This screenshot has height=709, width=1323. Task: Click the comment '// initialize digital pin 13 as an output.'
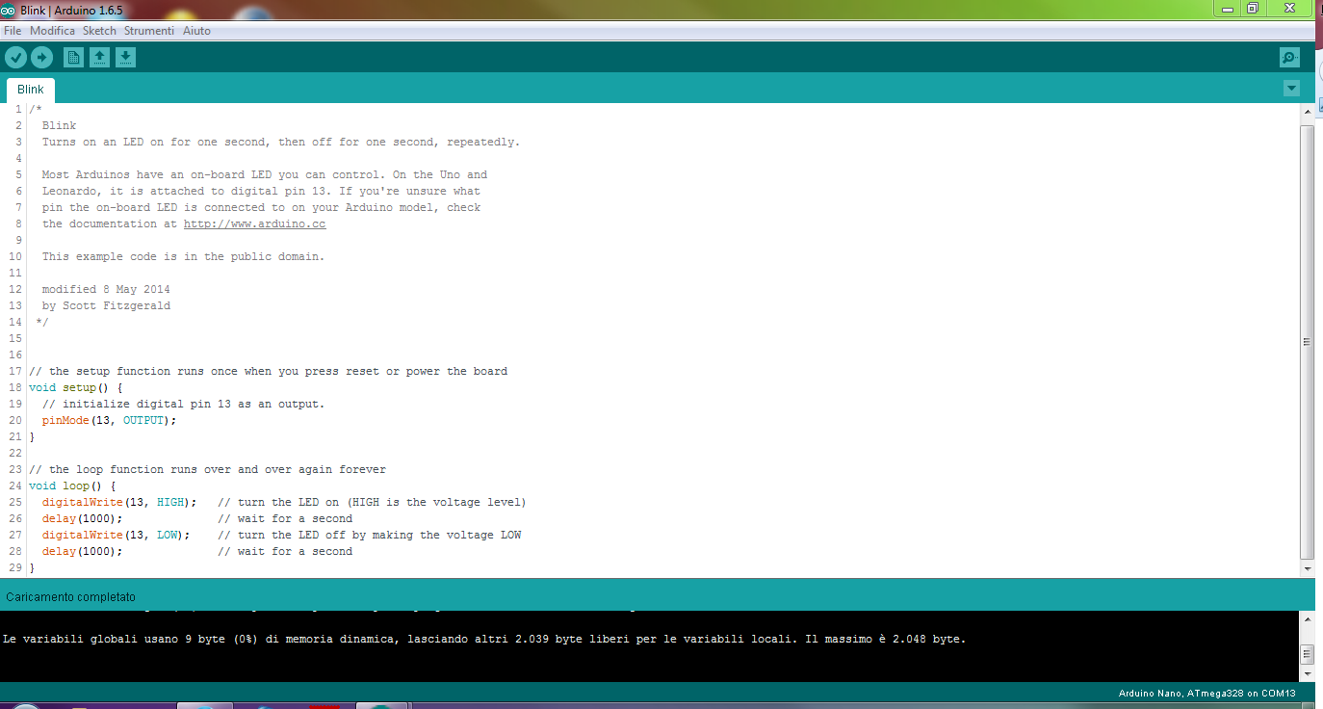[x=184, y=405]
